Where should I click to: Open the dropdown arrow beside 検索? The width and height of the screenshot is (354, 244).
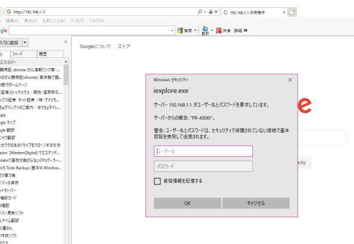195,31
